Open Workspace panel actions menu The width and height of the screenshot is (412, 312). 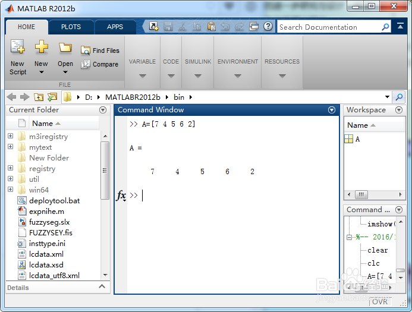[399, 110]
